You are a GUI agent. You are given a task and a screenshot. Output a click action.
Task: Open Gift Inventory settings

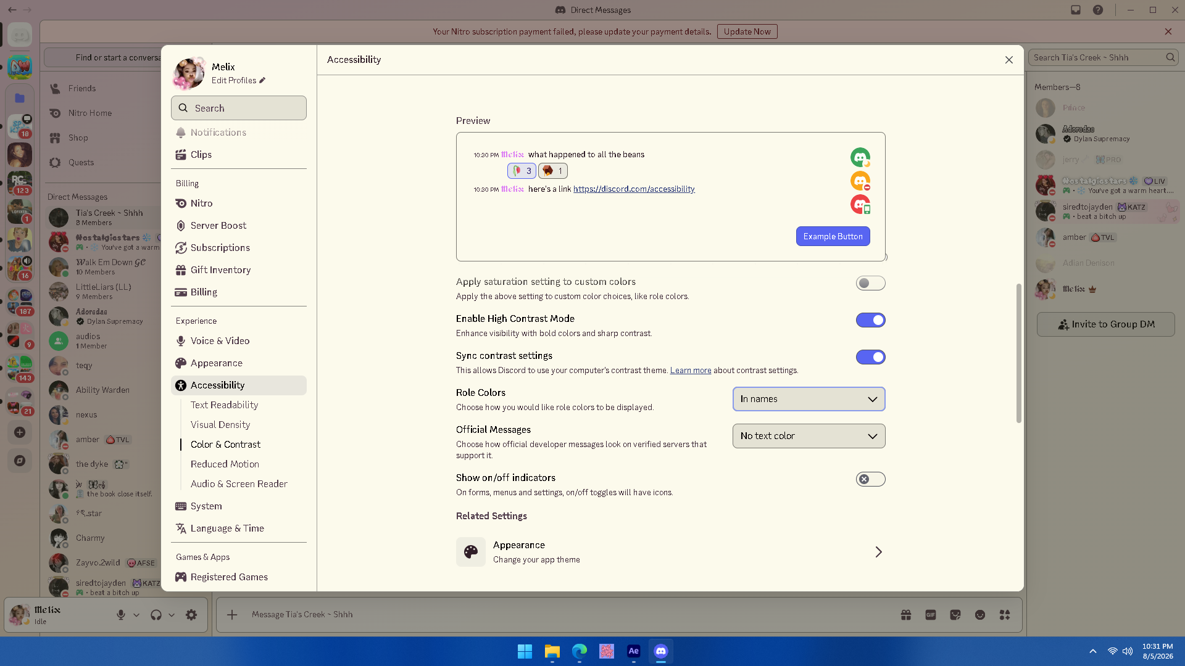pyautogui.click(x=238, y=270)
